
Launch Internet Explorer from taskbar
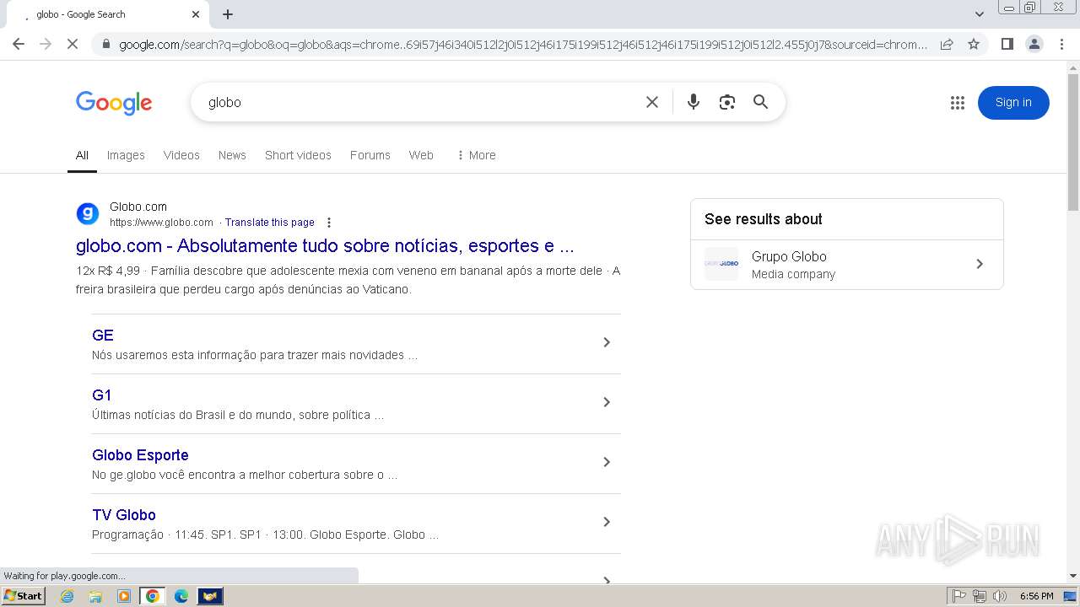tap(67, 596)
